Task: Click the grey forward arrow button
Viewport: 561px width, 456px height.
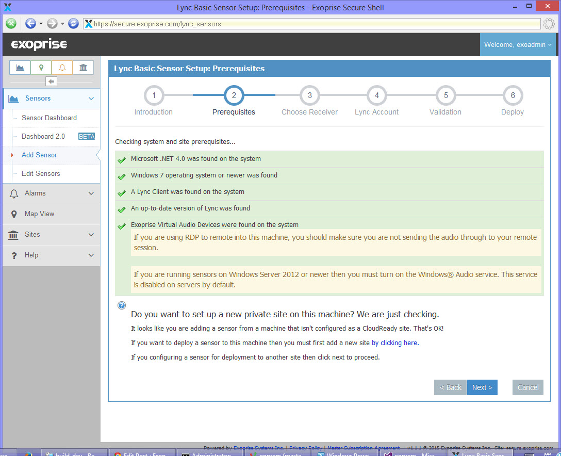Action: point(52,24)
